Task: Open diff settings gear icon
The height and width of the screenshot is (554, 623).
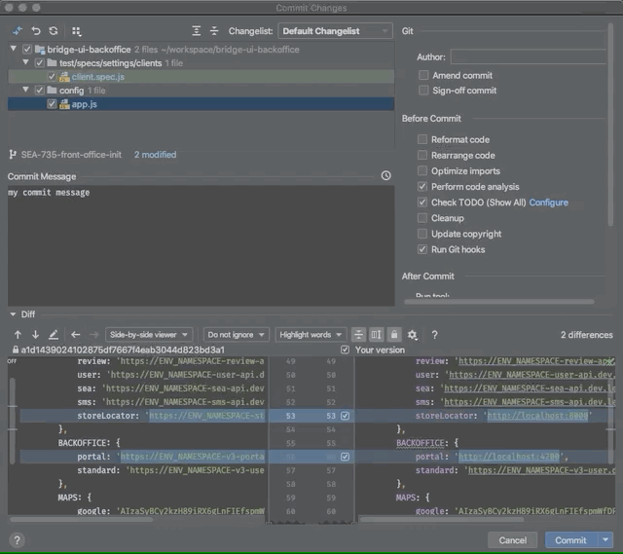Action: click(413, 334)
